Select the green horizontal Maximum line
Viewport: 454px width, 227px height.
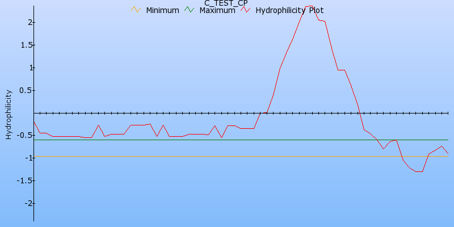(x=170, y=140)
